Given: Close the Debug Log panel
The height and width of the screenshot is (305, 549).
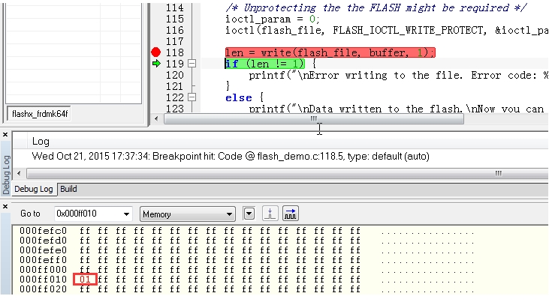Looking at the screenshot, I should pos(6,135).
